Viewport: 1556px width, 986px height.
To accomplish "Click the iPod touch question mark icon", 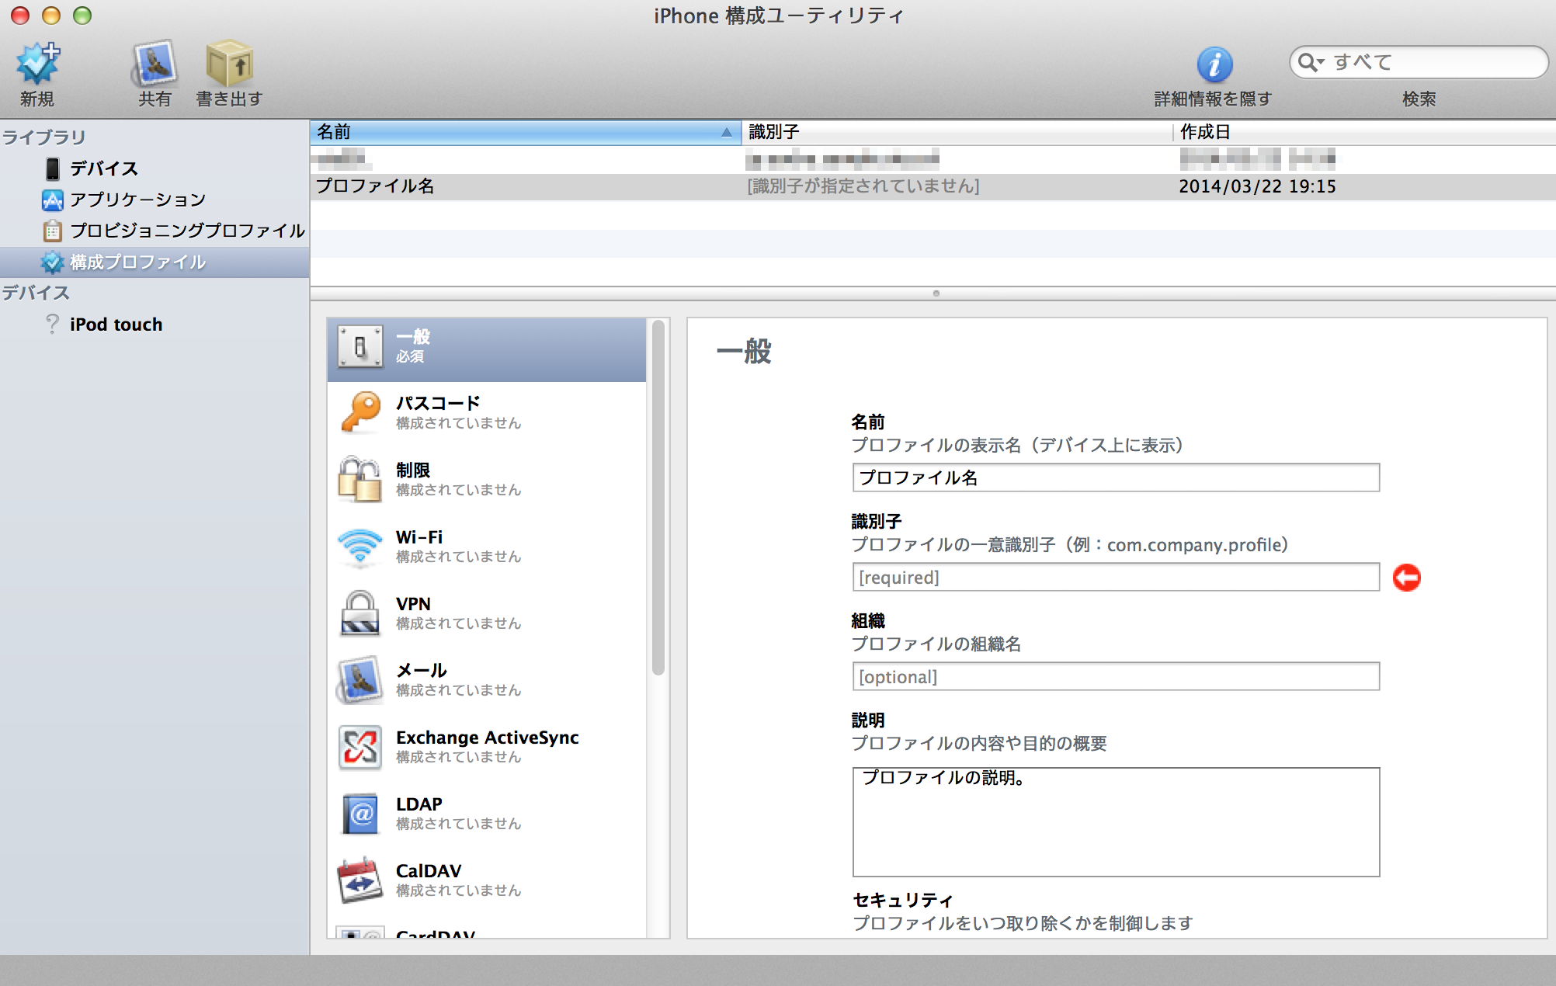I will [x=52, y=324].
